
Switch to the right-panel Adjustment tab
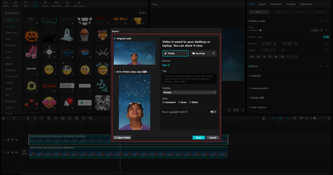pos(306,4)
